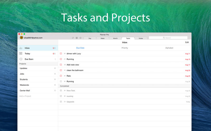Click priority badge on Add note view
This screenshot has height=131, width=211.
65,65
